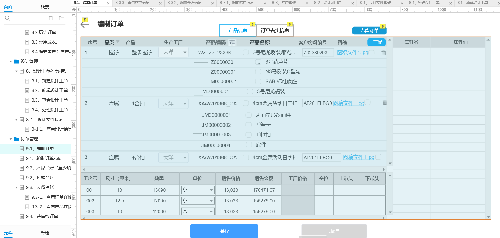Click the ruler origin crosshair icon
Viewport: 500px width, 238px height.
pos(74,9)
